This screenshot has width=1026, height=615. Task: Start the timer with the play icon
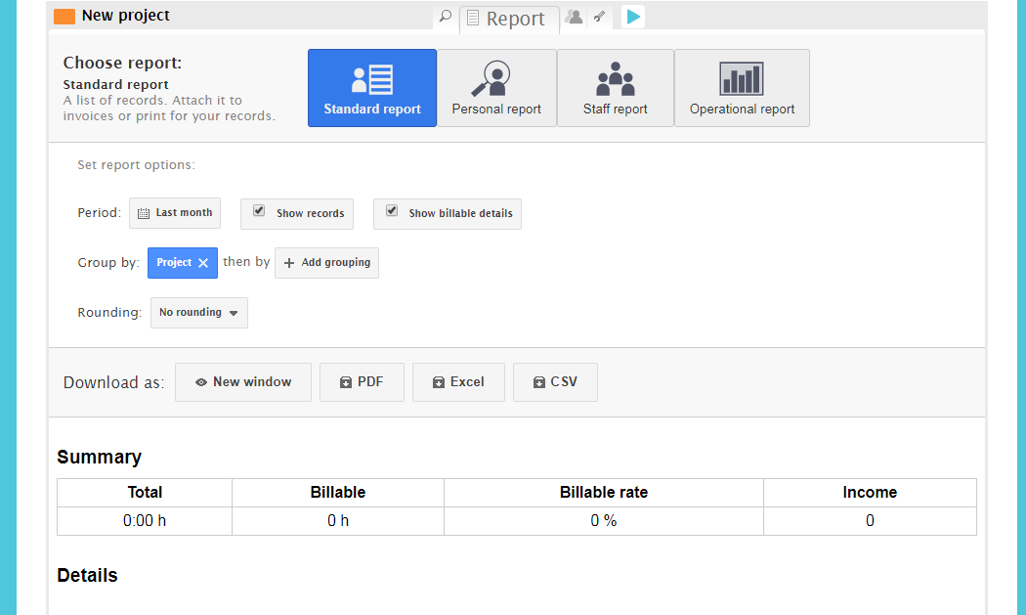click(x=633, y=17)
